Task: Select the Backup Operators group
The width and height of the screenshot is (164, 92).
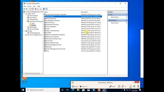Action: click(51, 19)
